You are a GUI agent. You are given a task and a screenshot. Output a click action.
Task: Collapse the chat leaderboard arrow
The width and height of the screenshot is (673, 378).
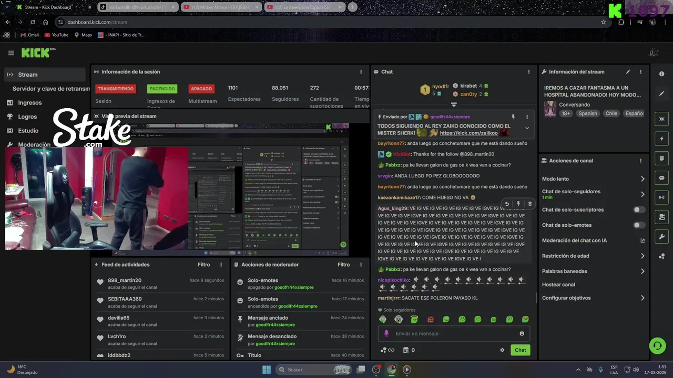pyautogui.click(x=454, y=104)
